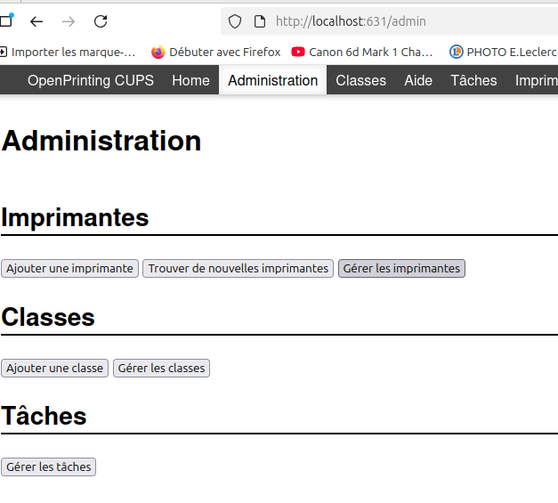Image resolution: width=558 pixels, height=503 pixels.
Task: Click Trouver de nouvelles imprimantes
Action: click(238, 268)
